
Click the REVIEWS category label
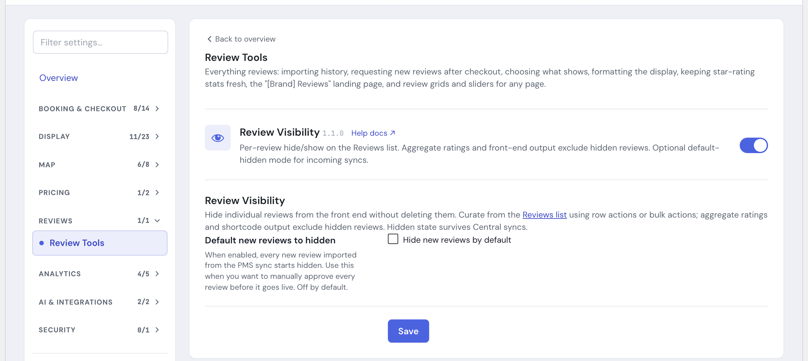(55, 221)
